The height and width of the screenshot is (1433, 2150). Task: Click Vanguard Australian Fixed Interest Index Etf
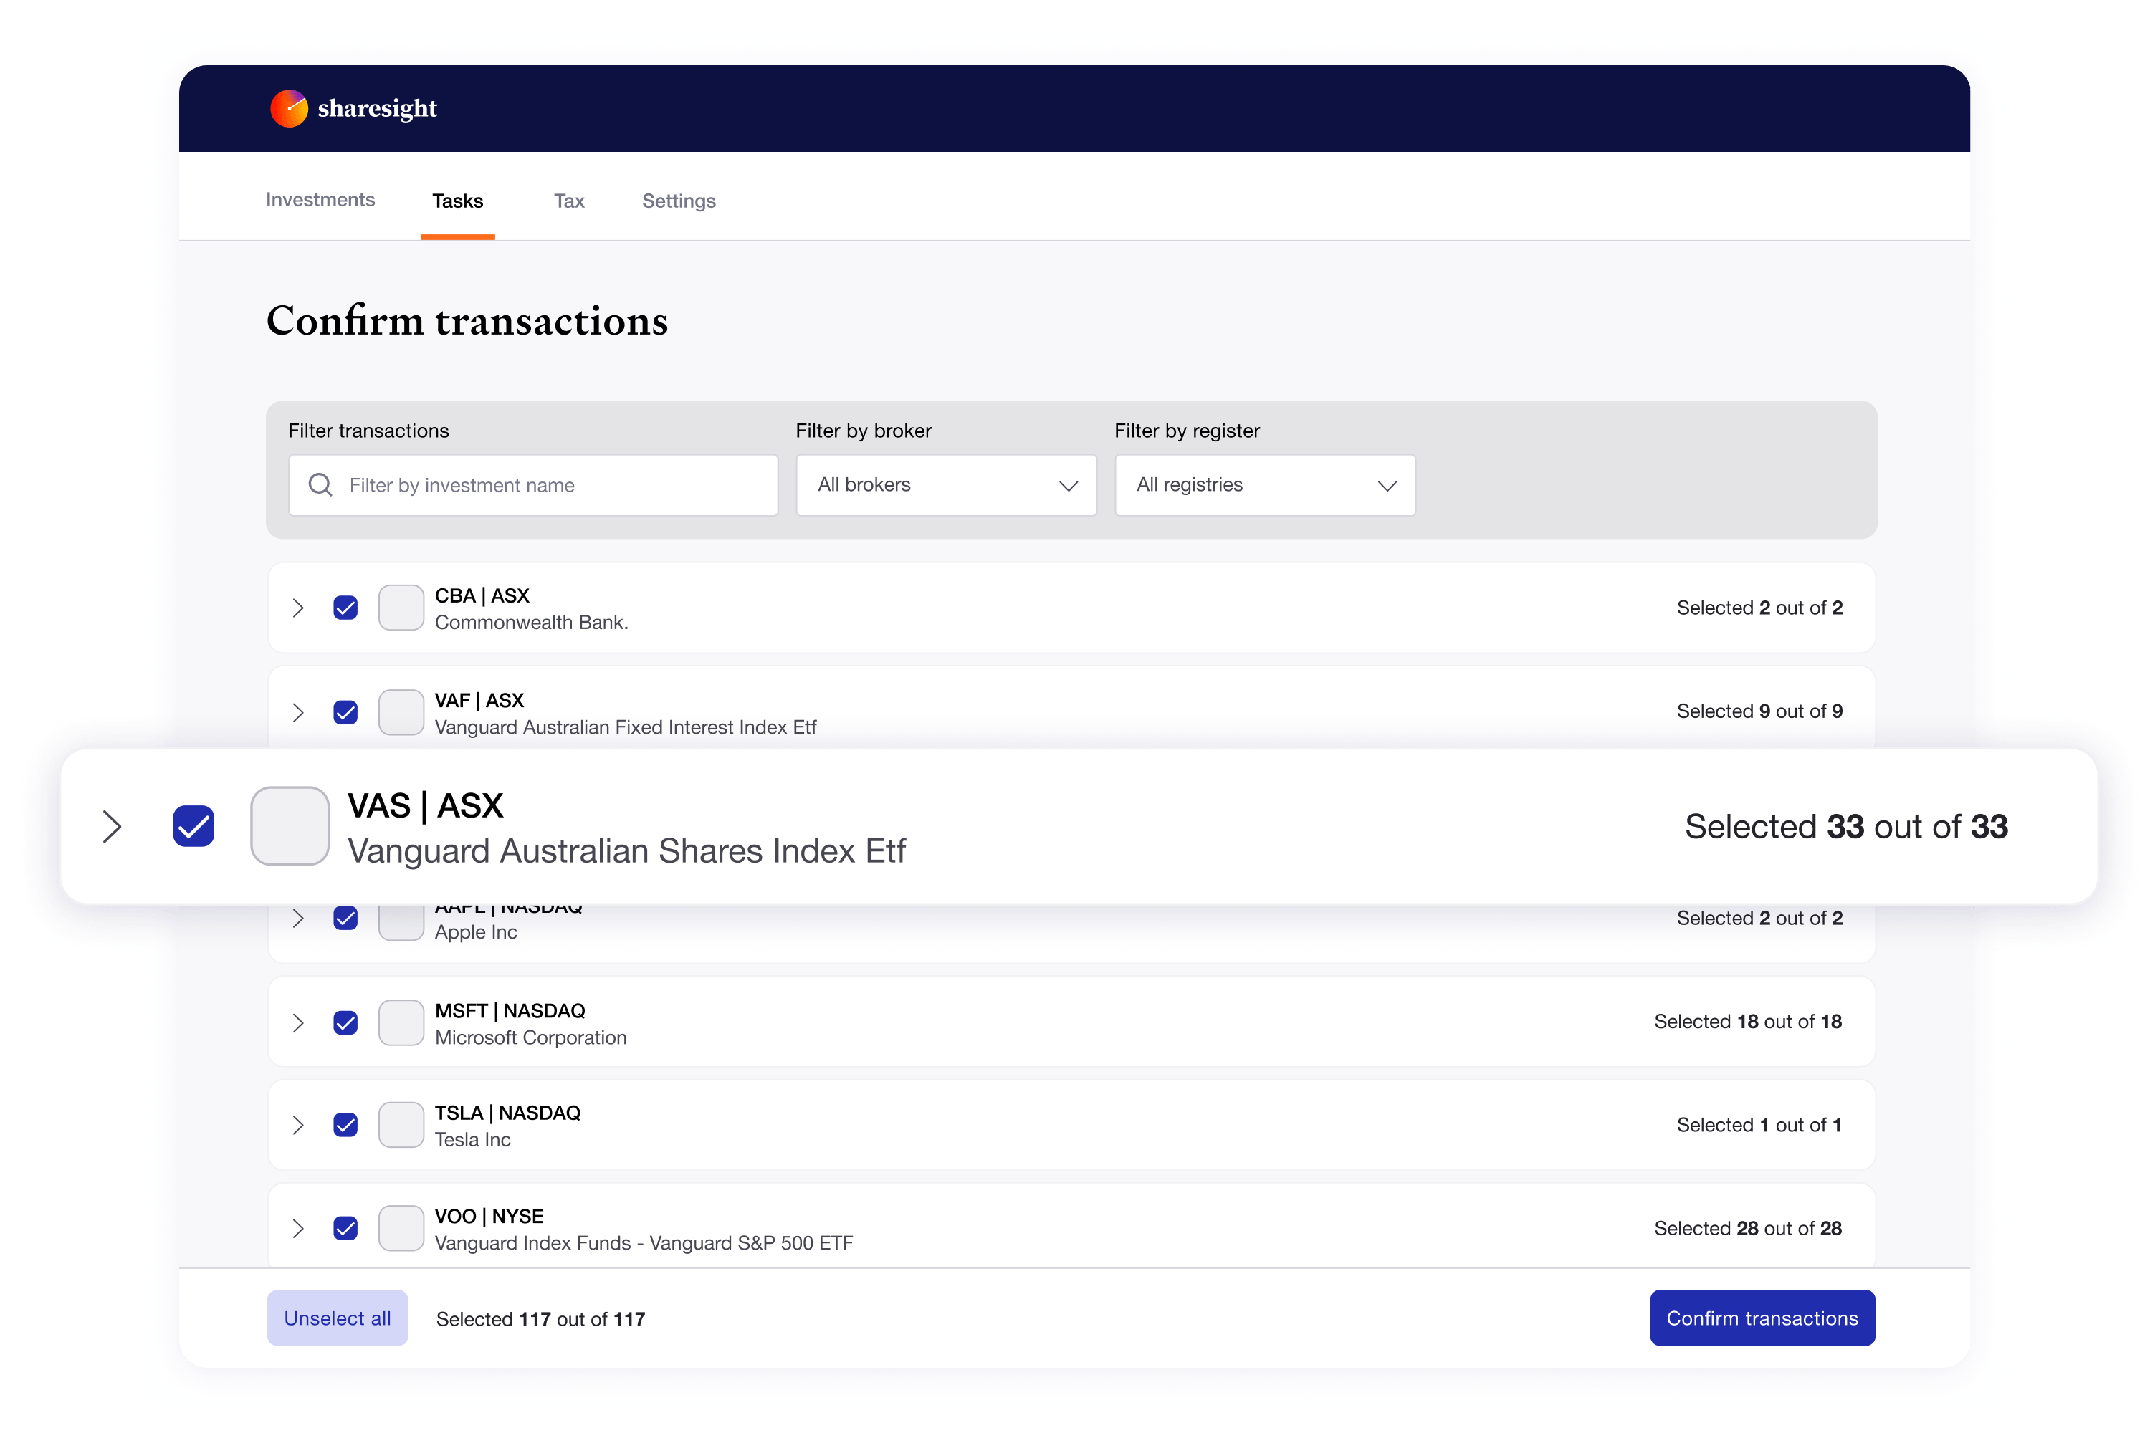(626, 727)
